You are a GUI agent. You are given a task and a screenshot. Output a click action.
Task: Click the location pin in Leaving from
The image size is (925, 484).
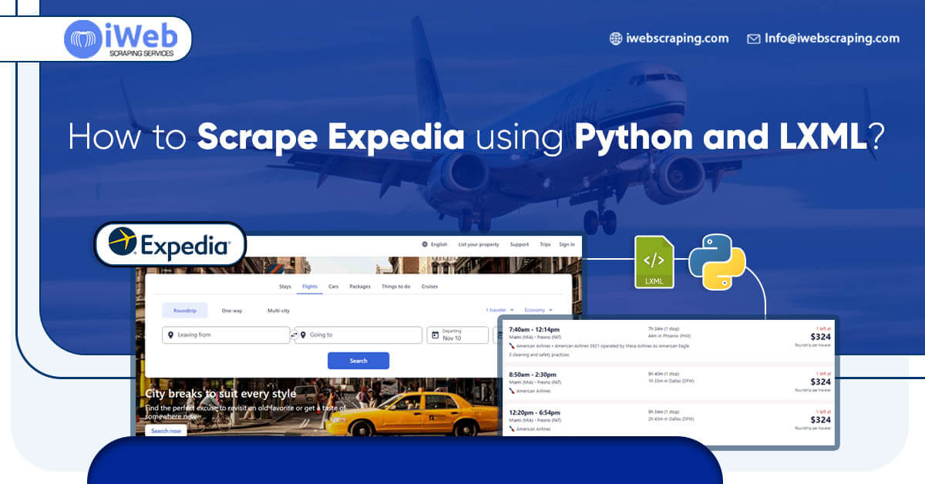tap(170, 335)
